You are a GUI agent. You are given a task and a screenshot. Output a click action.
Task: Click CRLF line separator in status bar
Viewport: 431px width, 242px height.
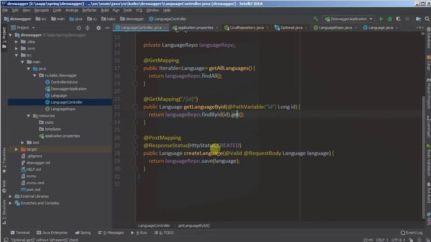point(382,240)
